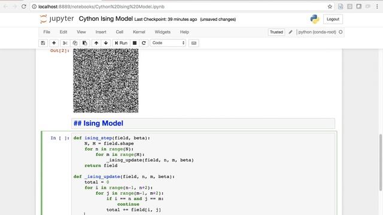This screenshot has width=383, height=215.
Task: Click the Out[2] output prompt
Action: pyautogui.click(x=60, y=51)
